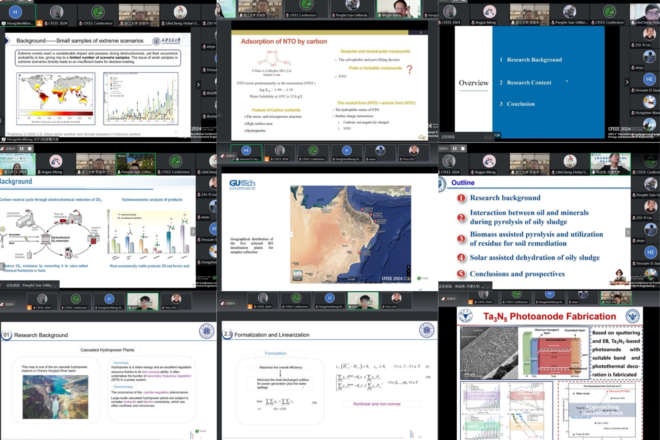The image size is (660, 440).
Task: Click the cloud recording icon above Research Background slide
Action: point(3,304)
